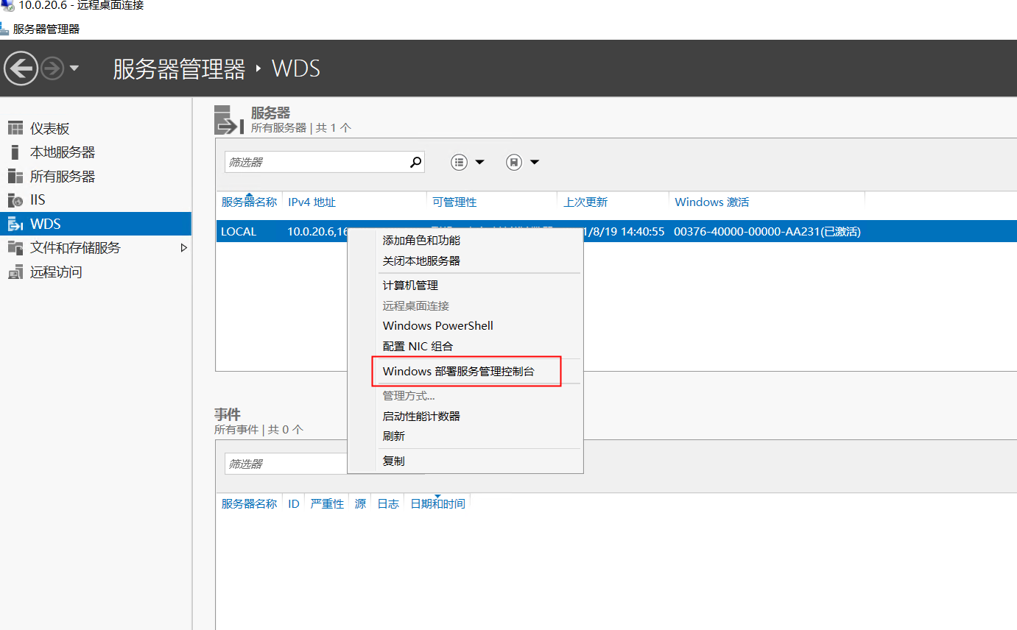Click the Dashboard (仪表板) icon in the sidebar
This screenshot has width=1017, height=630.
coord(15,128)
